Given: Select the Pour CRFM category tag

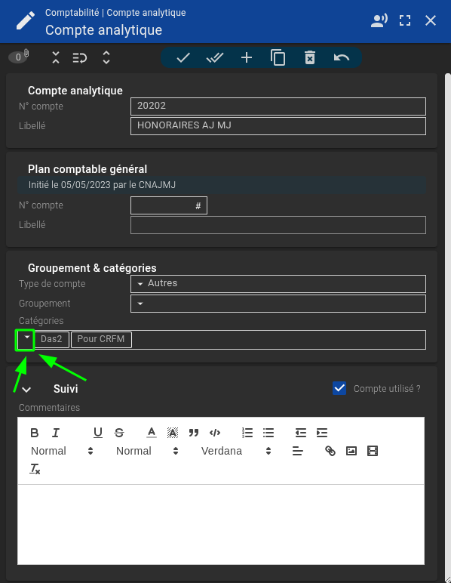Looking at the screenshot, I should (101, 339).
